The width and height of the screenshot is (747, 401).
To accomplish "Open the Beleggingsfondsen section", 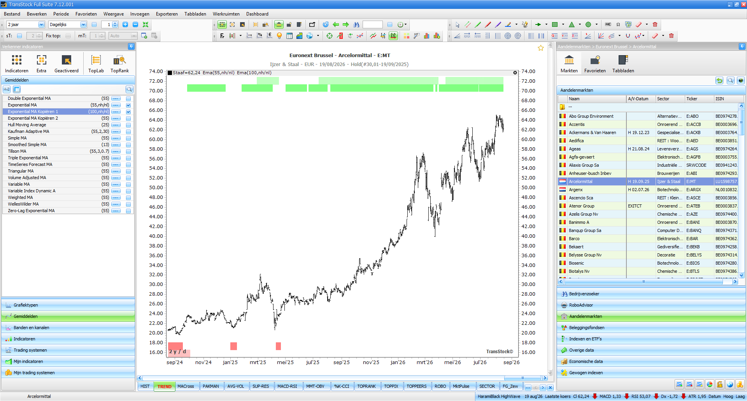I will click(651, 328).
